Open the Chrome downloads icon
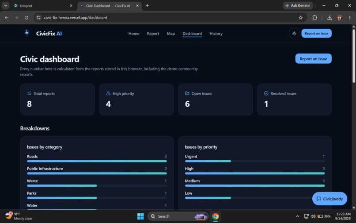 pyautogui.click(x=329, y=18)
